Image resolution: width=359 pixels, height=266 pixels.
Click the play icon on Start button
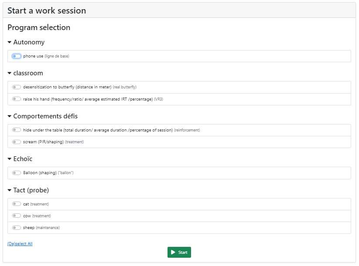point(173,253)
